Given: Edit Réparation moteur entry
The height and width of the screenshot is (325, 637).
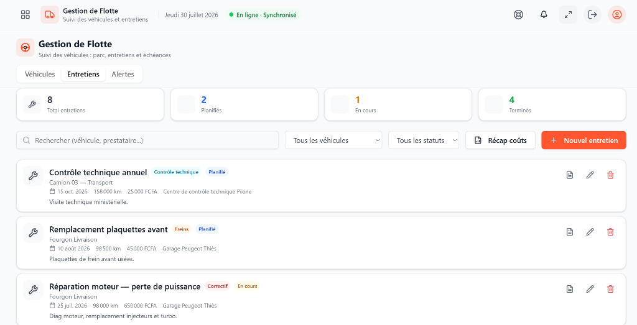Looking at the screenshot, I should click(590, 289).
